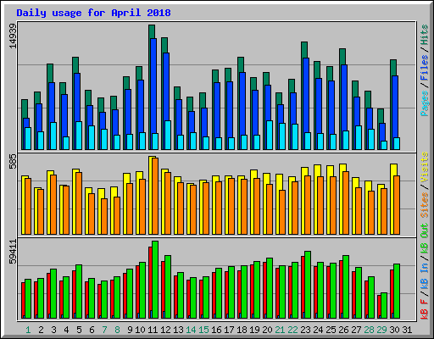
Task: Click day label 7 on x-axis
Action: coord(104,330)
